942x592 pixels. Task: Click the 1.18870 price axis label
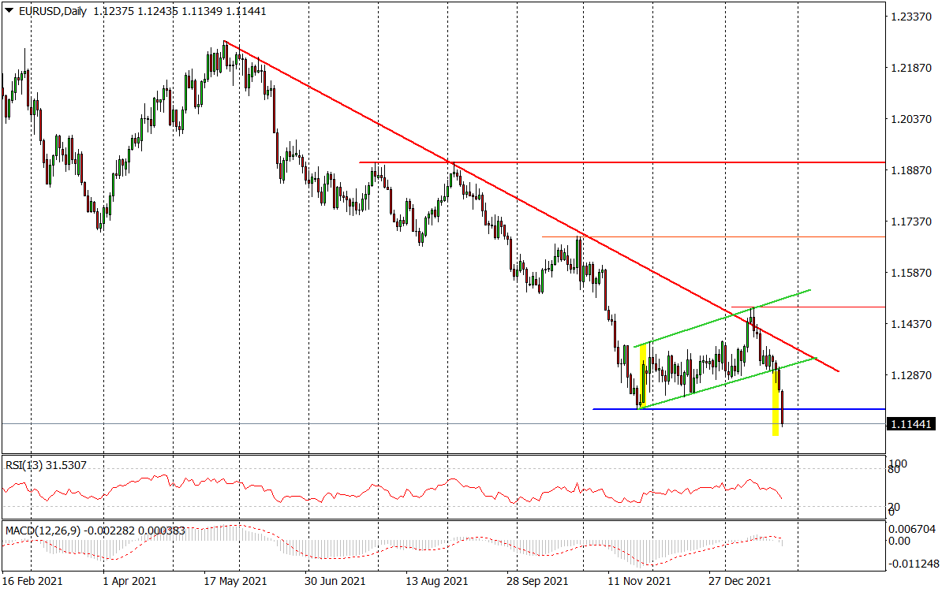[910, 170]
